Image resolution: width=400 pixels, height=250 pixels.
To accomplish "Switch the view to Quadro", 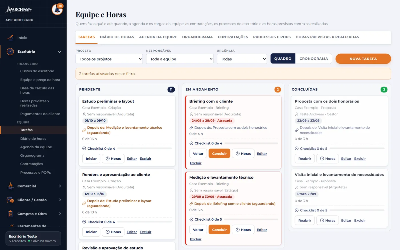I will [x=283, y=59].
